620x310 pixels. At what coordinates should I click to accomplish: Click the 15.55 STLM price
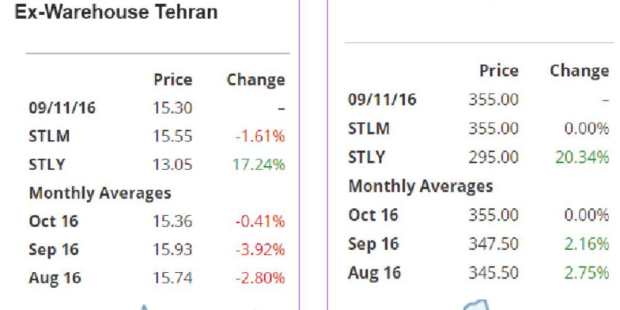point(173,136)
